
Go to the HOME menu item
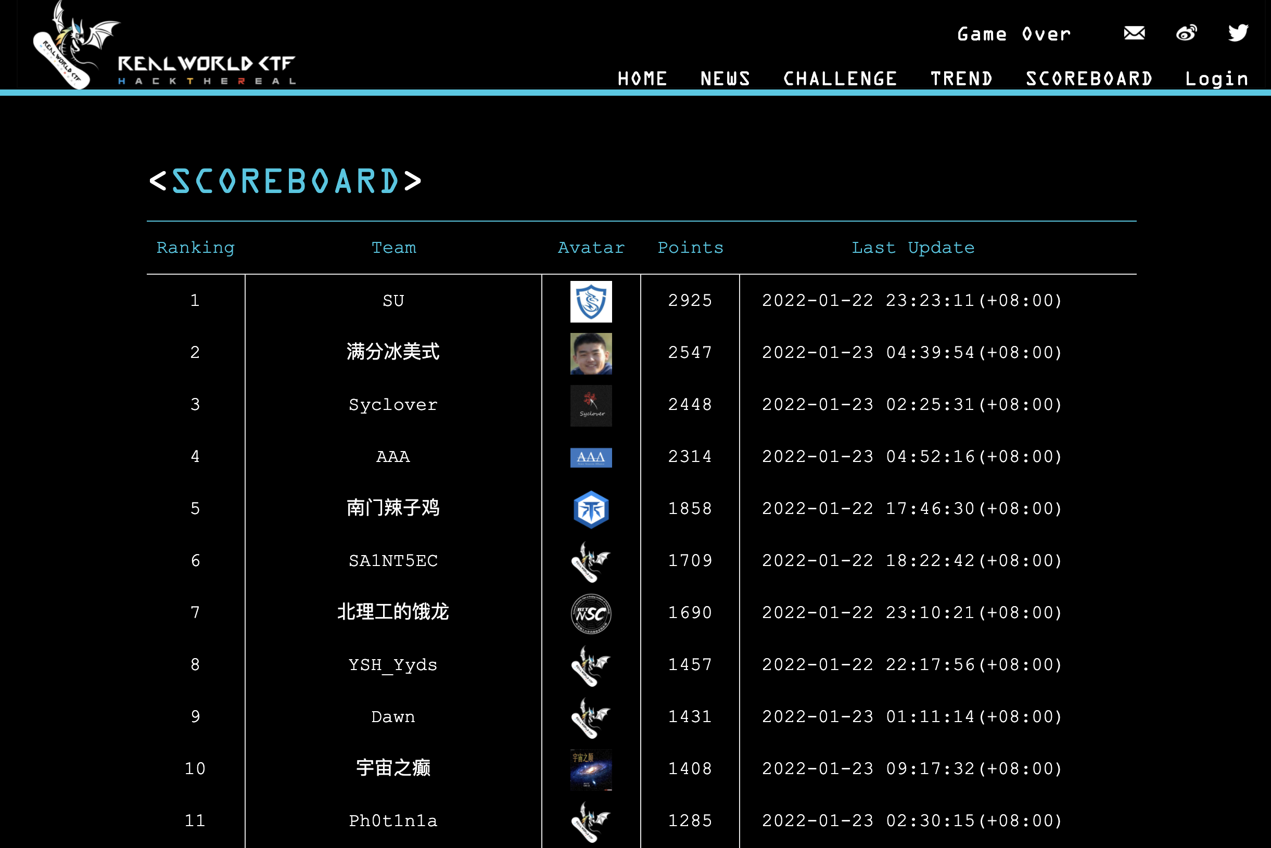coord(642,79)
